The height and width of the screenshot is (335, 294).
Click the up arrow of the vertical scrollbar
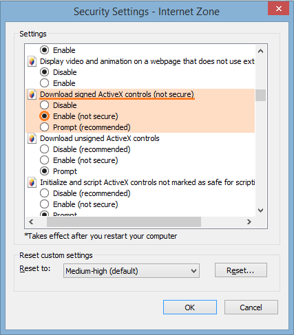click(260, 51)
